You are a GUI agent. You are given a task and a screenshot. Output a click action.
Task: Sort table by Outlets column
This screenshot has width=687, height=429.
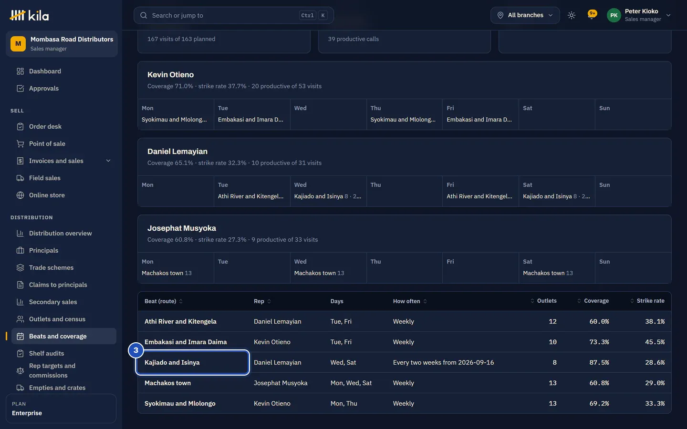pyautogui.click(x=543, y=301)
